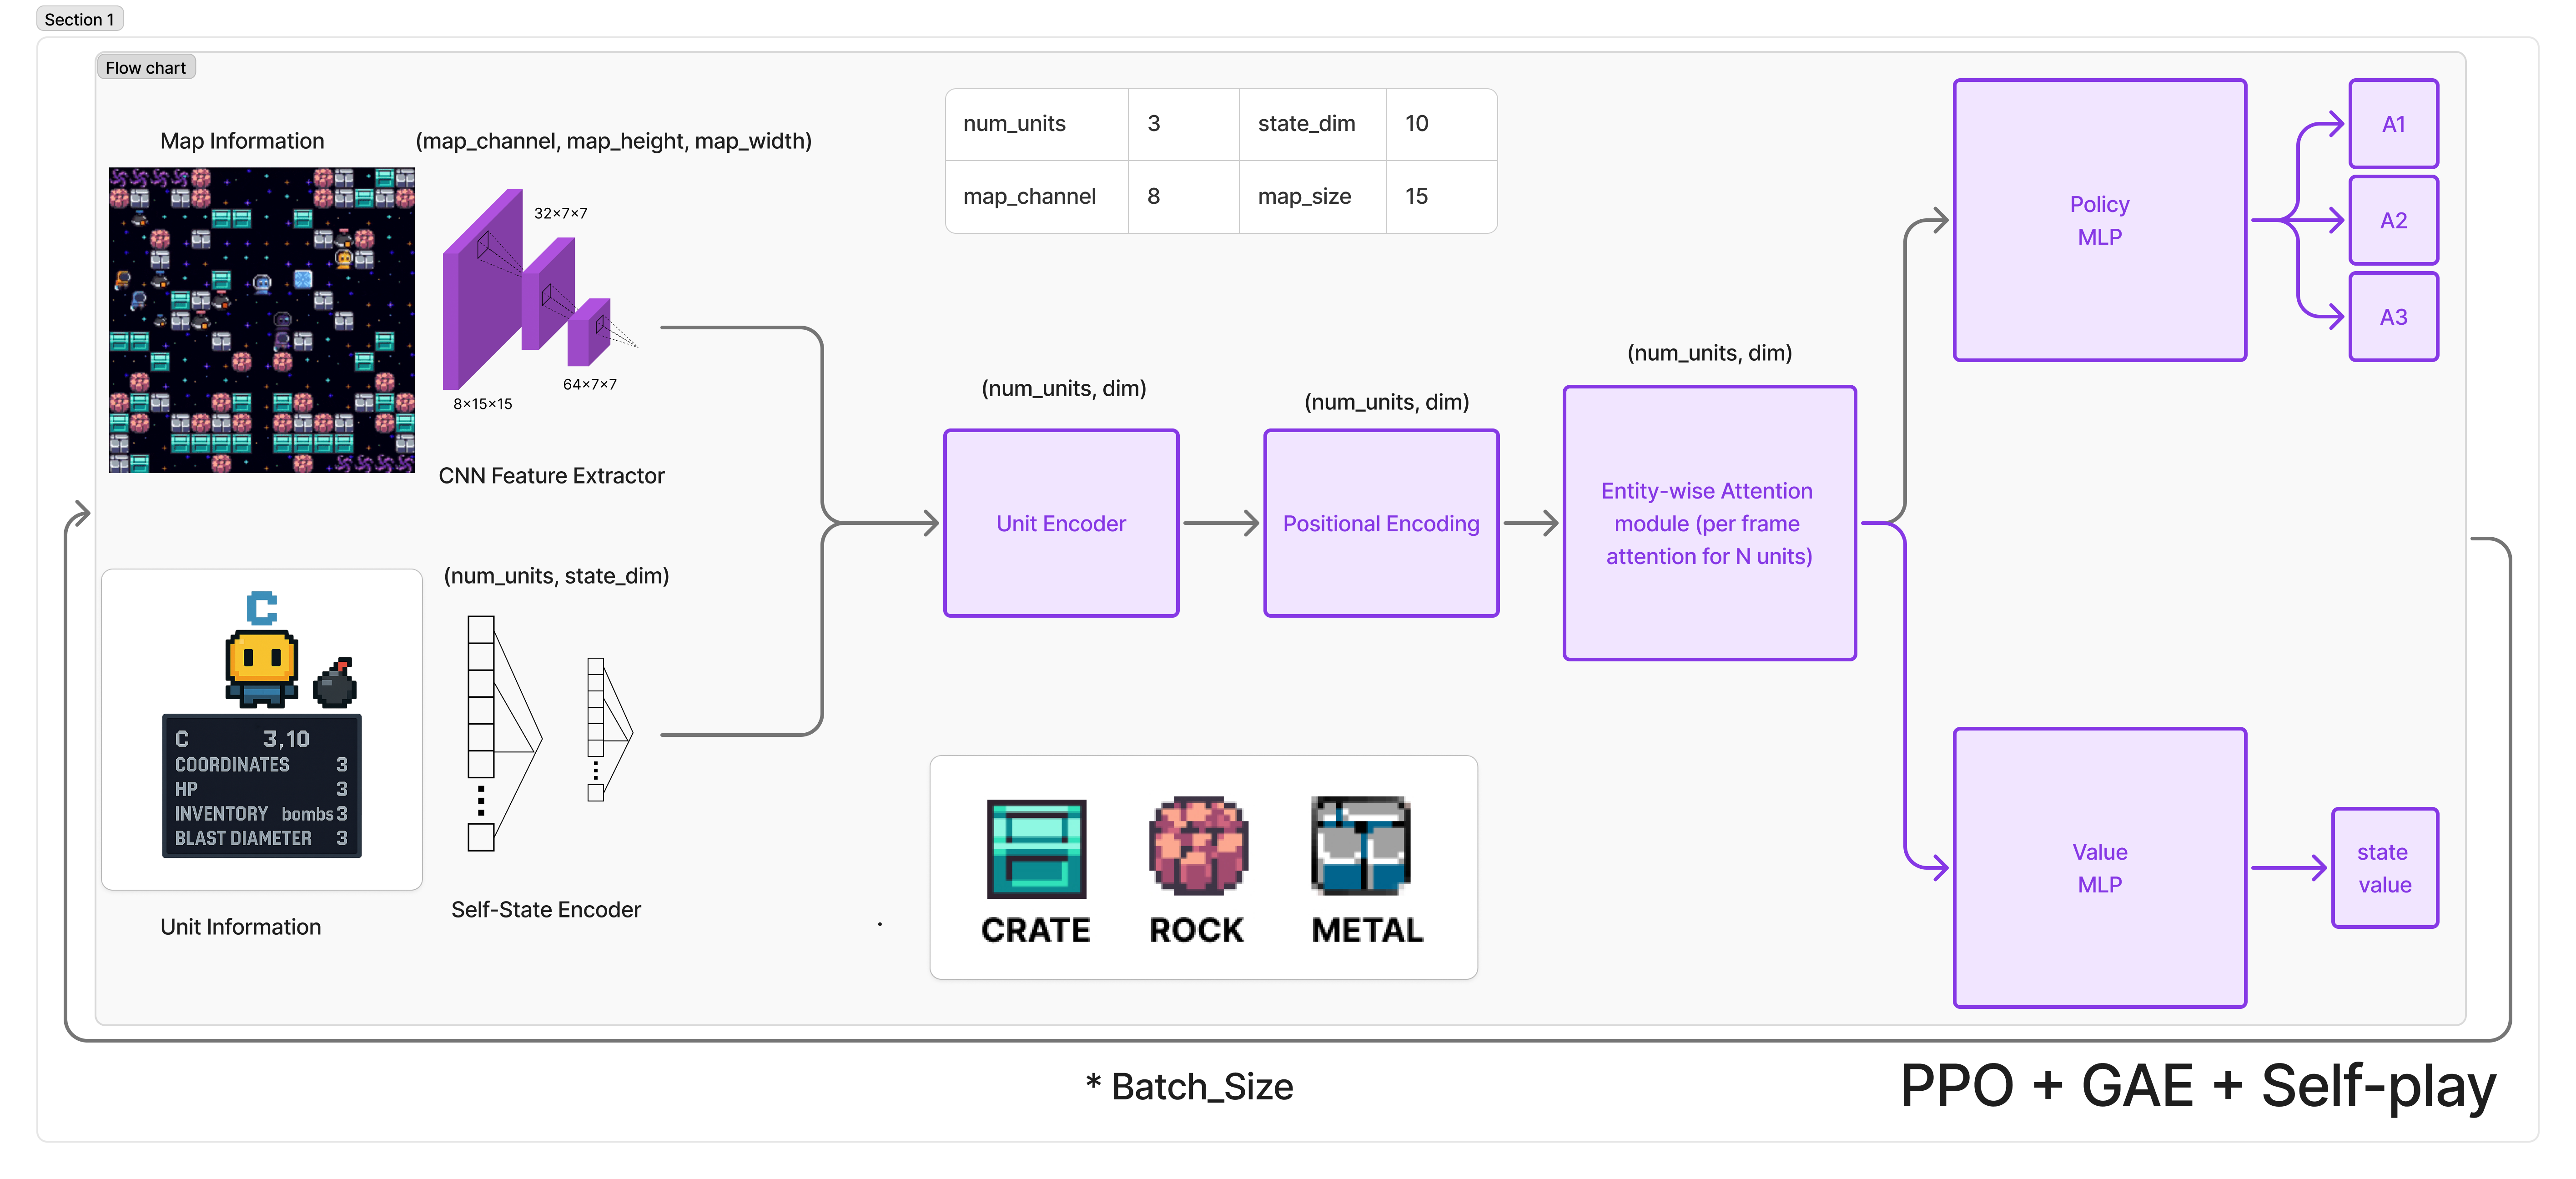The image size is (2576, 1179).
Task: Click the state value output box
Action: (2384, 868)
